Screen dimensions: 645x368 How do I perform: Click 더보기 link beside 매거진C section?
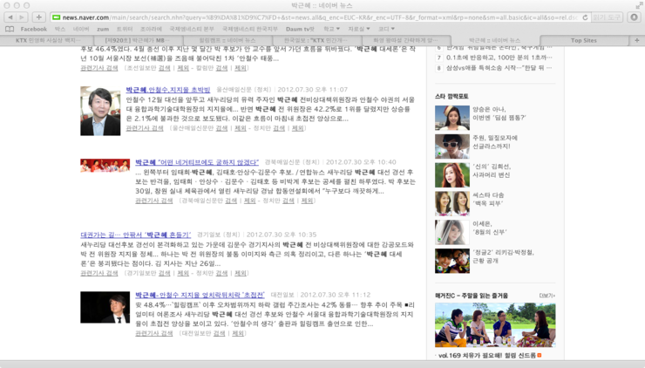[547, 296]
